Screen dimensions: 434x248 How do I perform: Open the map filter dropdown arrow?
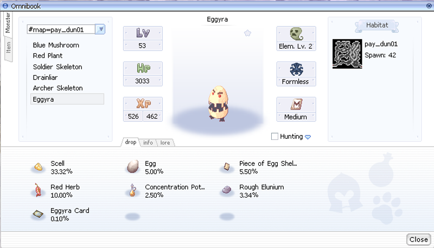point(100,29)
